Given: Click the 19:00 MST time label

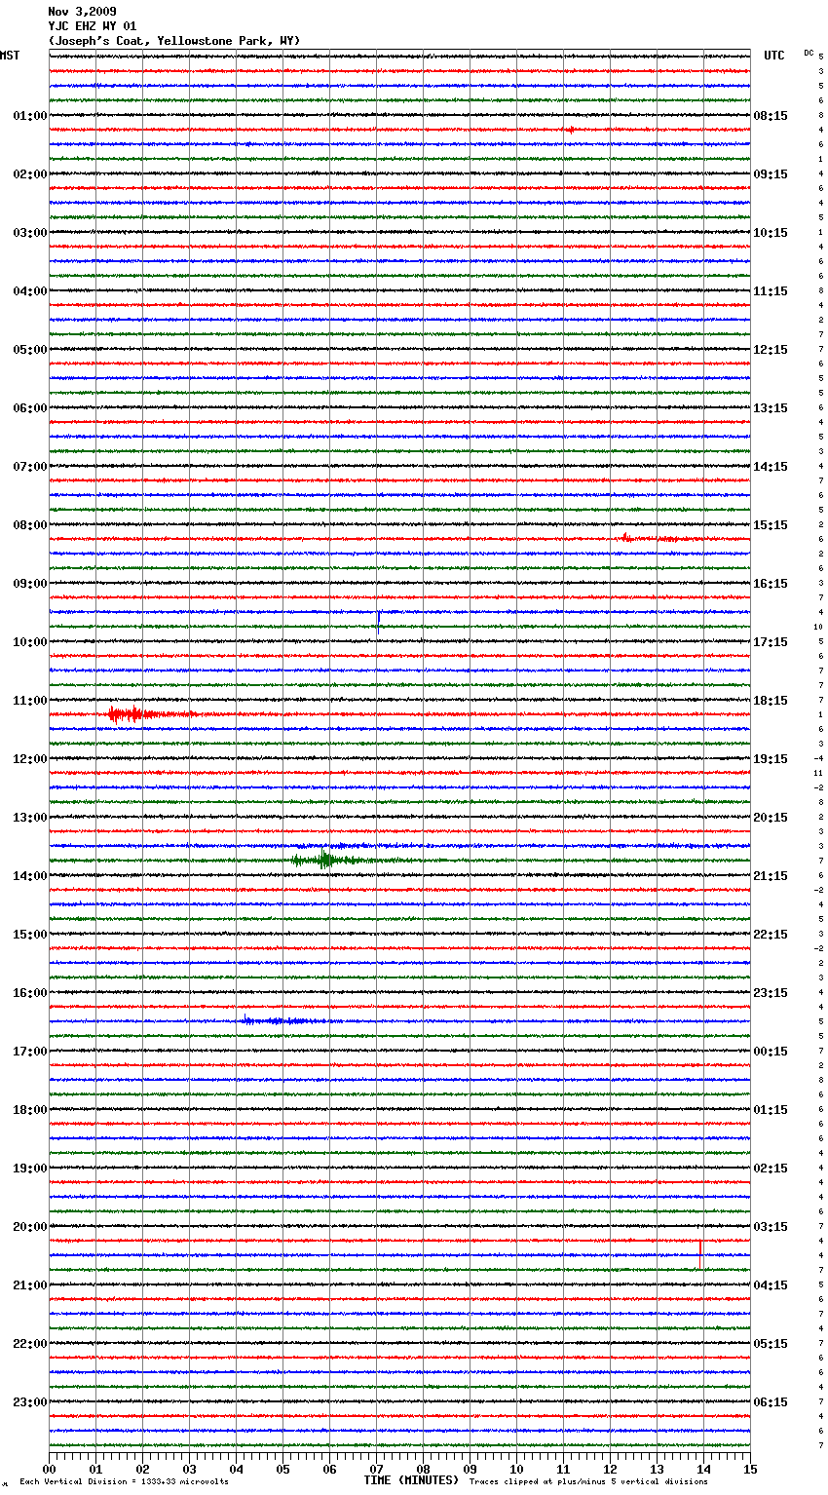Looking at the screenshot, I should (30, 1169).
